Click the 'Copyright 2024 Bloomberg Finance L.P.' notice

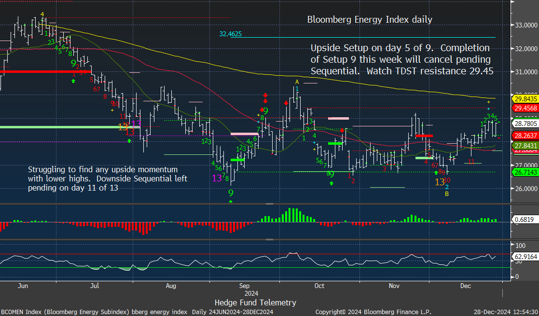373,312
